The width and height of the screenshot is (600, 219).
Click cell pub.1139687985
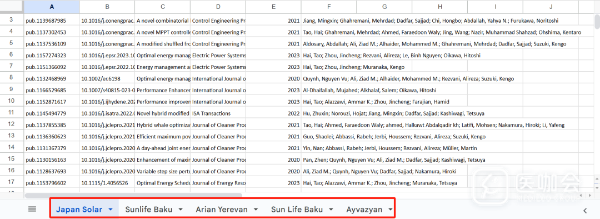(52, 21)
